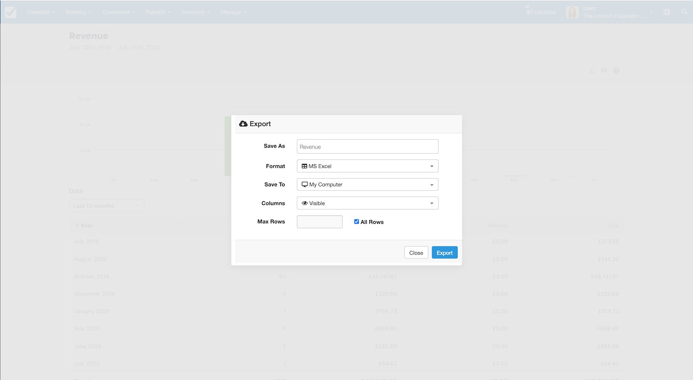Viewport: 693px width, 380px height.
Task: Expand the Columns Visible dropdown
Action: click(x=368, y=203)
